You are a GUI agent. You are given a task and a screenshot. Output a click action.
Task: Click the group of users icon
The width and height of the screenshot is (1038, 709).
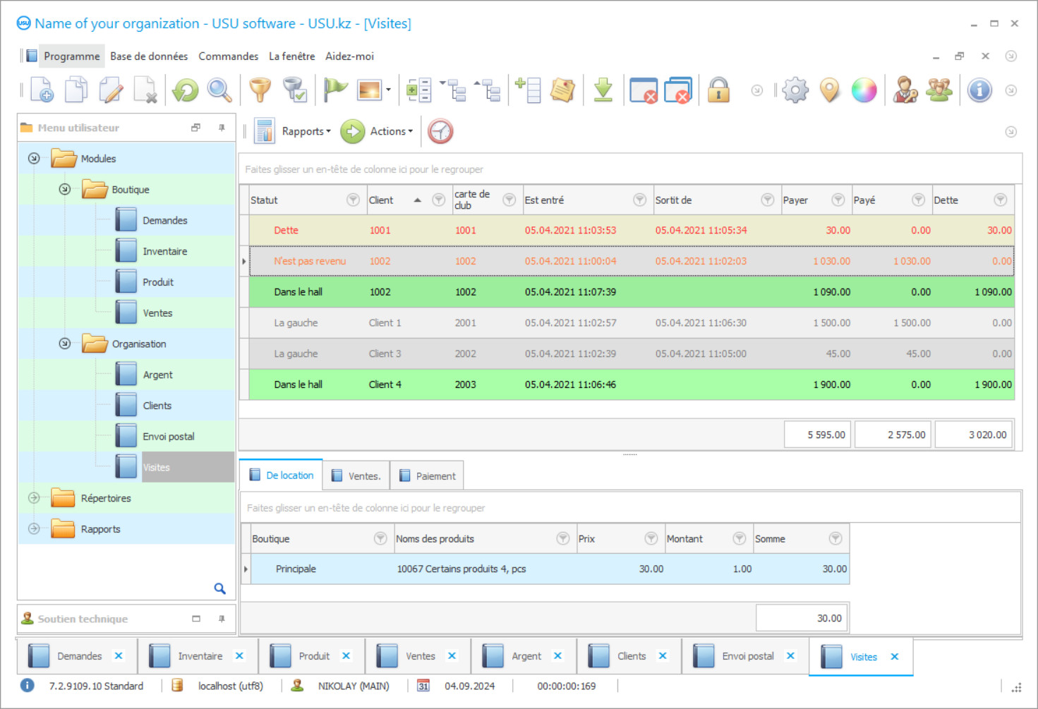coord(939,90)
